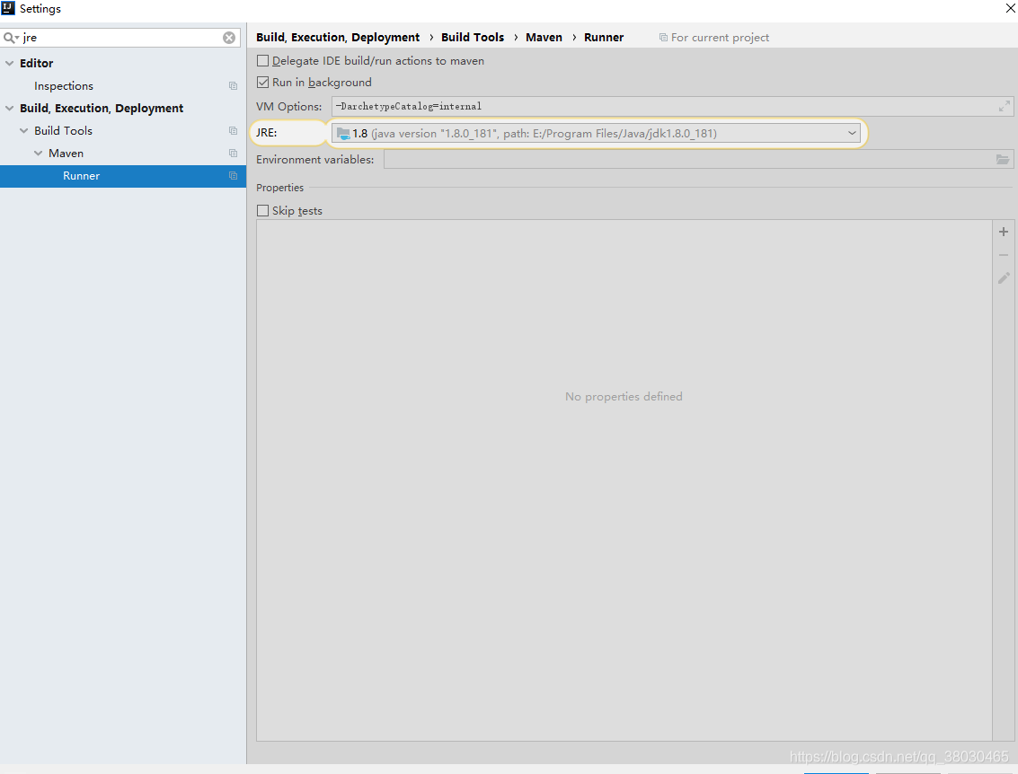Image resolution: width=1018 pixels, height=774 pixels.
Task: Click the remove property minus icon
Action: pyautogui.click(x=1004, y=254)
